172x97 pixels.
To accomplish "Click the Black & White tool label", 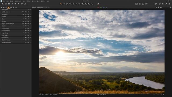I will (6, 40).
